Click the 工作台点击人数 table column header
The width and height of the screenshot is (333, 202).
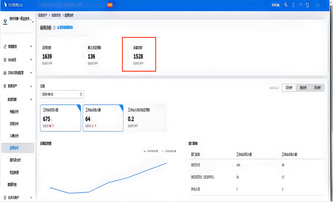pyautogui.click(x=289, y=155)
